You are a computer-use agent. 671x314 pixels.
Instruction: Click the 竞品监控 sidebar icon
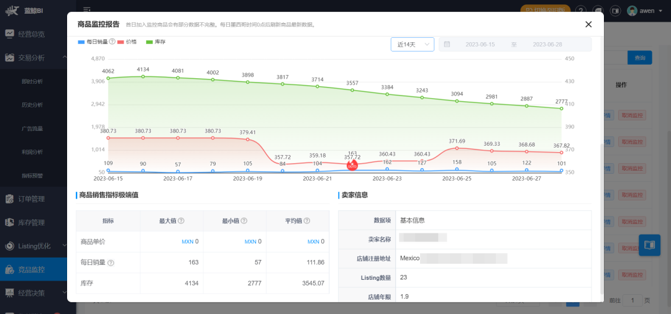[x=9, y=269]
